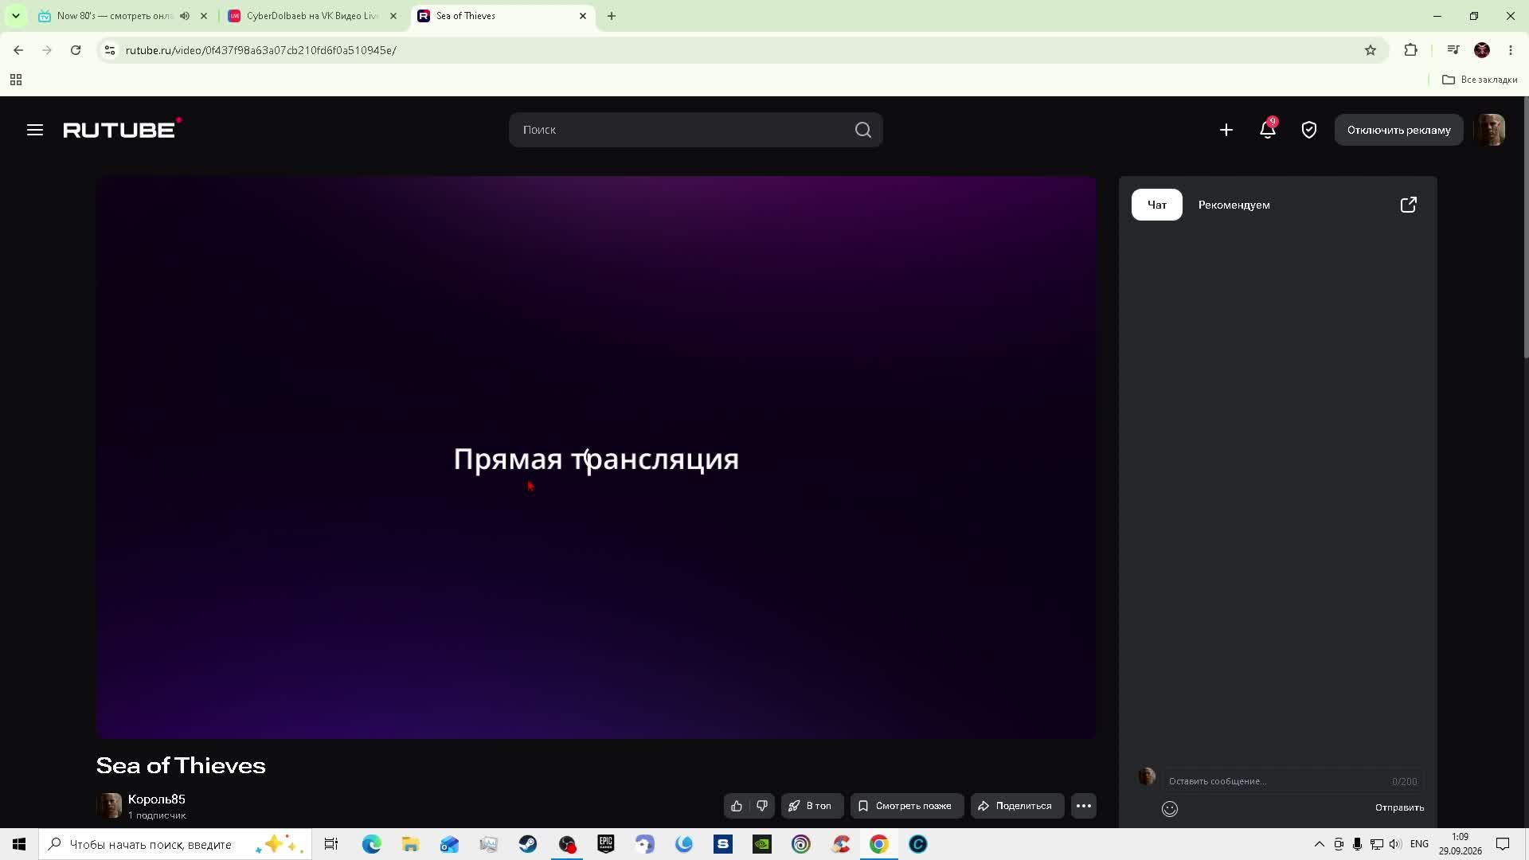
Task: Send chat message with Отправить
Action: point(1400,807)
